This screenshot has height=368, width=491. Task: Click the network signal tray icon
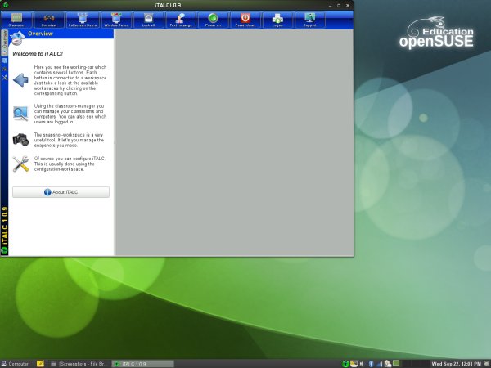[x=379, y=364]
